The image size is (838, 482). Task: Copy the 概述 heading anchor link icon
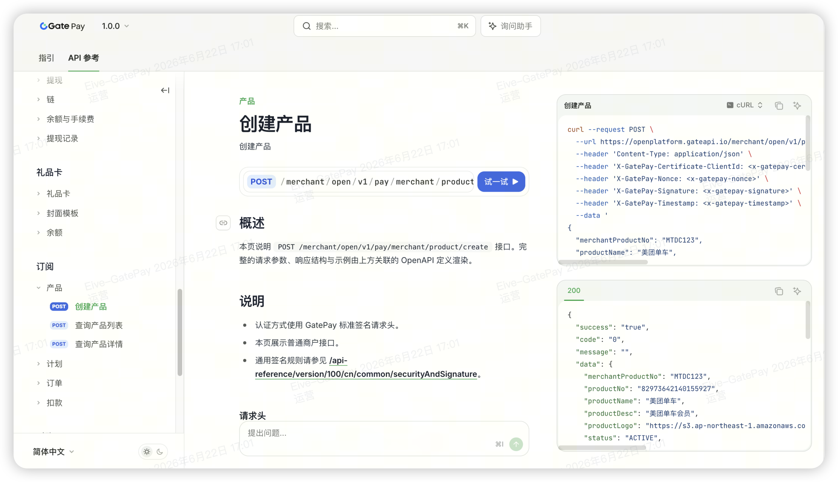(x=223, y=223)
